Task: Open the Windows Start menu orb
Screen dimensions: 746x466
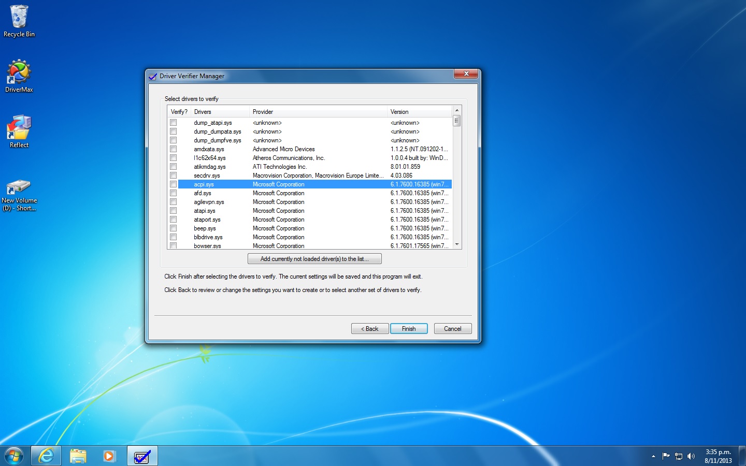Action: click(14, 456)
